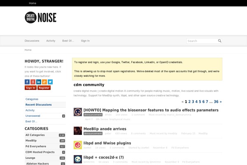Click the search magnifier icon

pyautogui.click(x=219, y=41)
